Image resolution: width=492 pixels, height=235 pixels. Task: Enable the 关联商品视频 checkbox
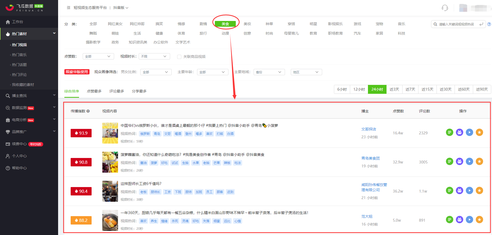click(179, 57)
